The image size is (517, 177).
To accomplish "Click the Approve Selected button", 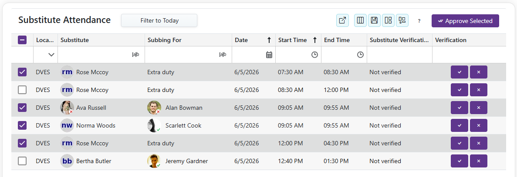I will click(465, 21).
